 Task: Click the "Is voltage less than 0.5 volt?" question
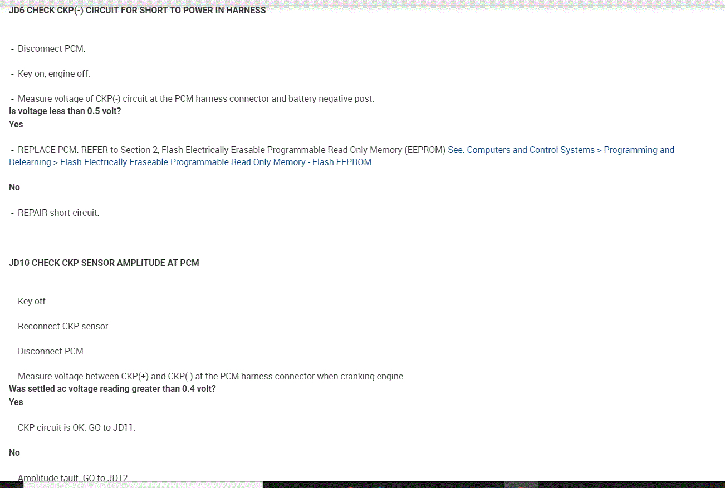(65, 111)
